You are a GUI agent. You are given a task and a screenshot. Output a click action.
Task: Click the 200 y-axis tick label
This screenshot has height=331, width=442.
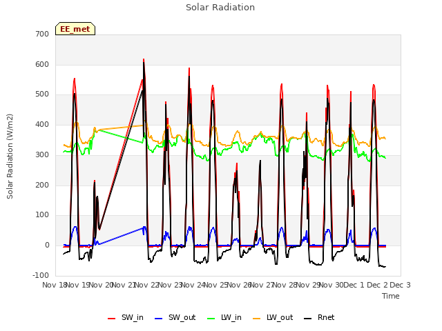tap(42, 185)
